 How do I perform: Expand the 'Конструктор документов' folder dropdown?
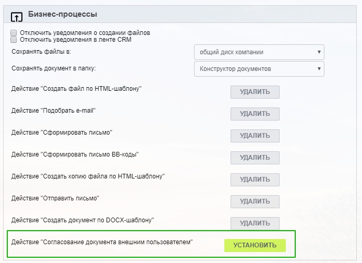click(259, 69)
